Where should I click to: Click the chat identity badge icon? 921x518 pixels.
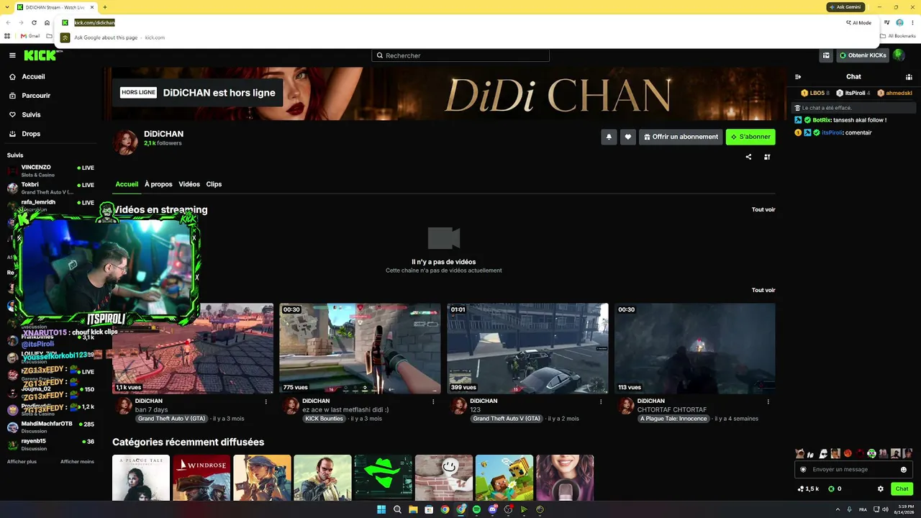803,470
